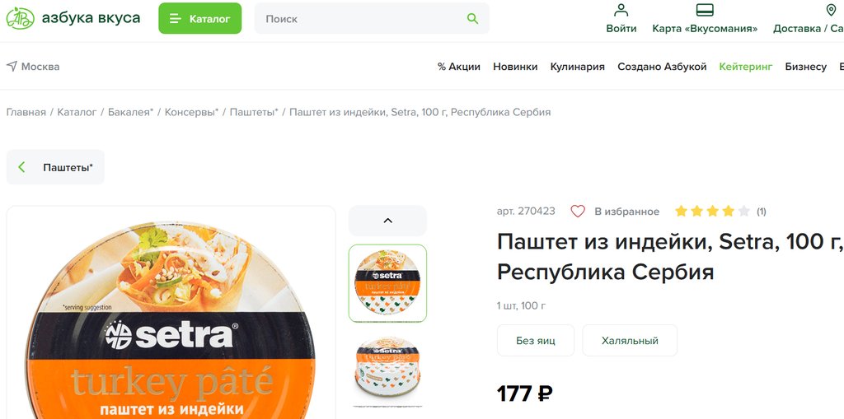This screenshot has width=844, height=419.
Task: Click the Москва location arrow icon
Action: click(x=12, y=66)
